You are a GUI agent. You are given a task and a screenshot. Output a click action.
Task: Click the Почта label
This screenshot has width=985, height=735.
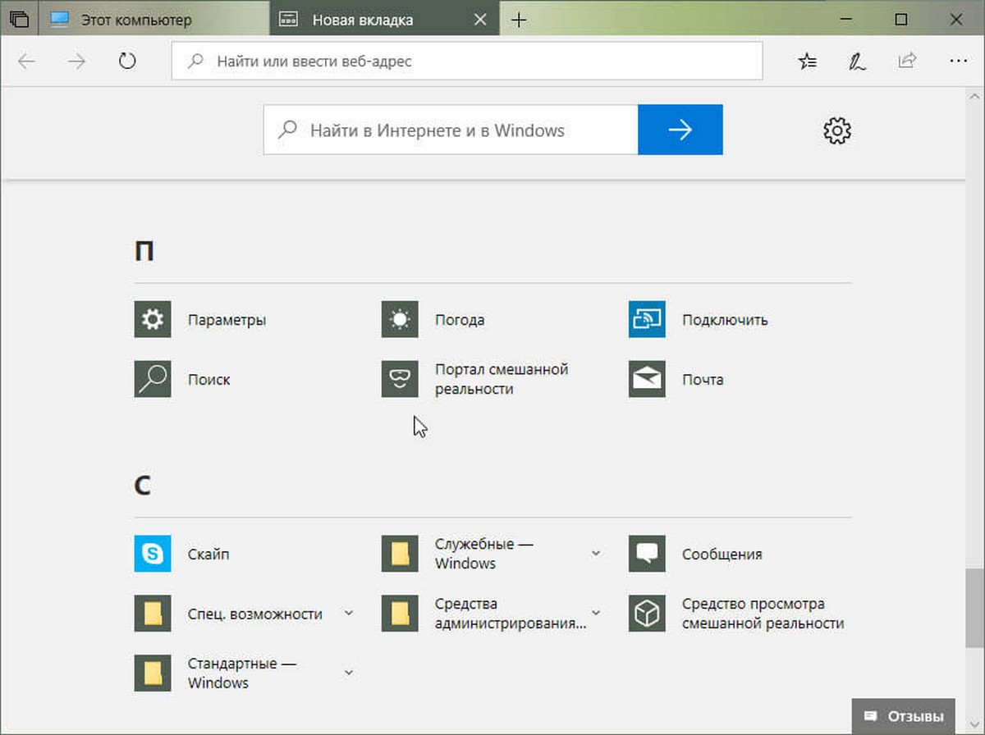click(x=703, y=380)
